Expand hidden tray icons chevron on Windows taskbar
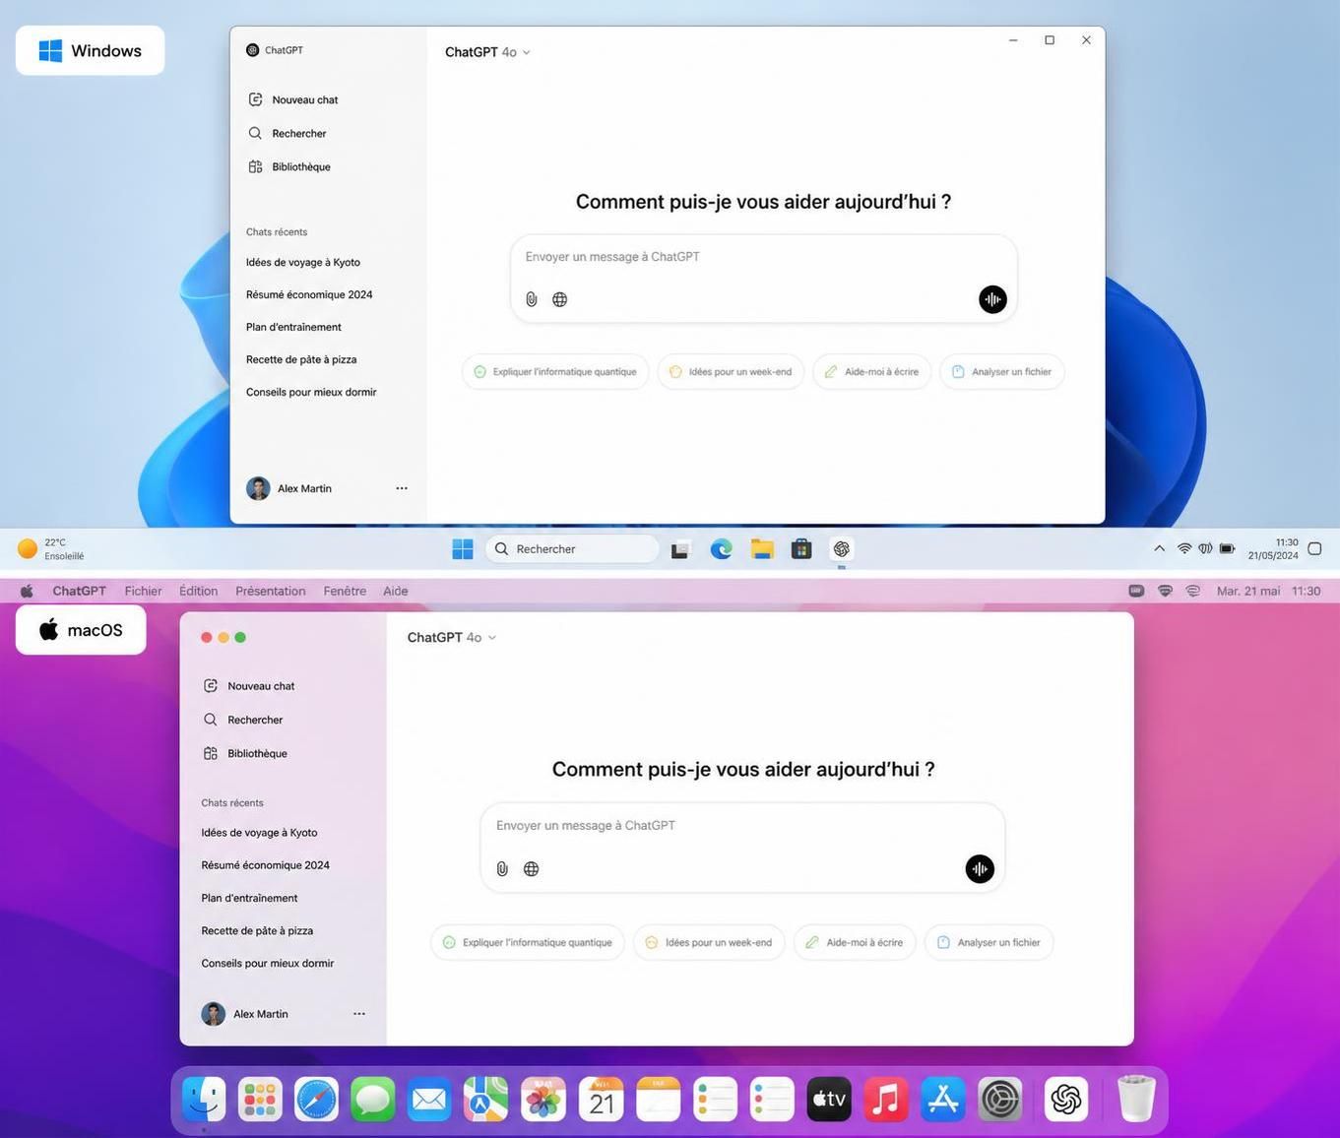 (x=1159, y=548)
